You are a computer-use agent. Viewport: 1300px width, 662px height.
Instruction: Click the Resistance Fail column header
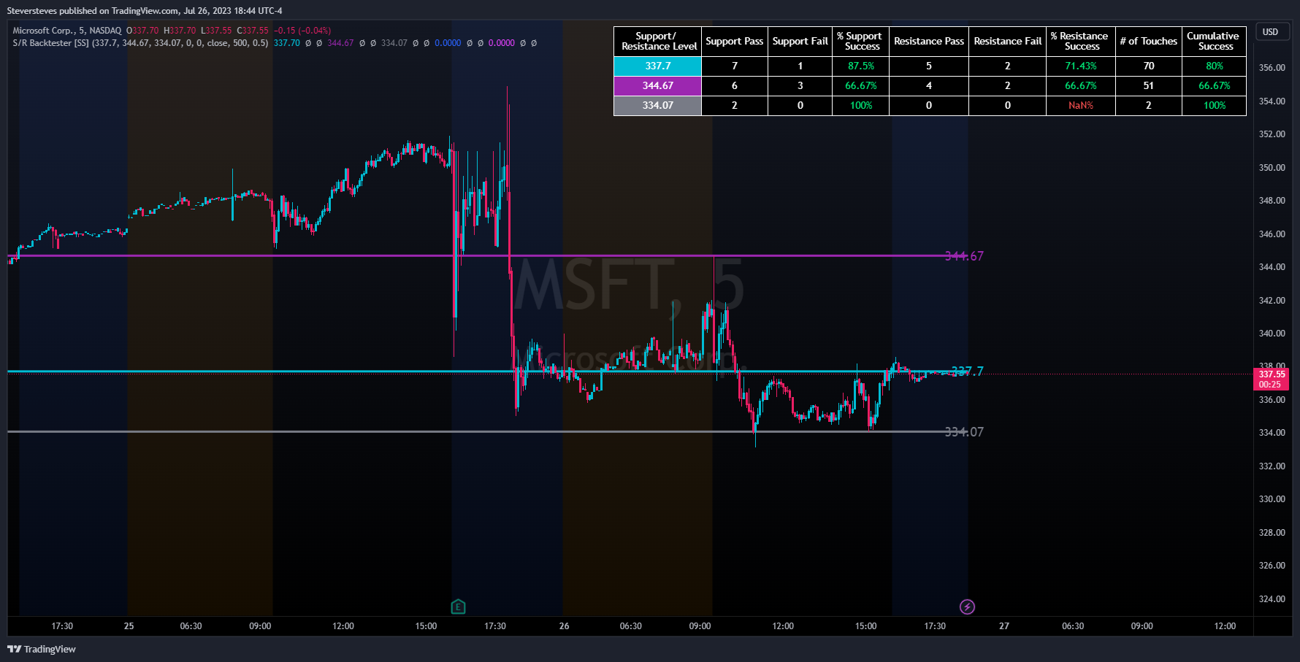(1008, 41)
